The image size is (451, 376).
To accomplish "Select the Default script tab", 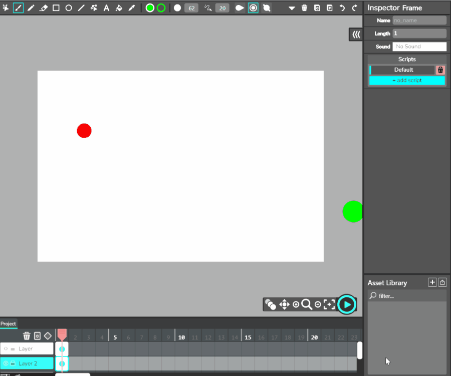I will 402,70.
